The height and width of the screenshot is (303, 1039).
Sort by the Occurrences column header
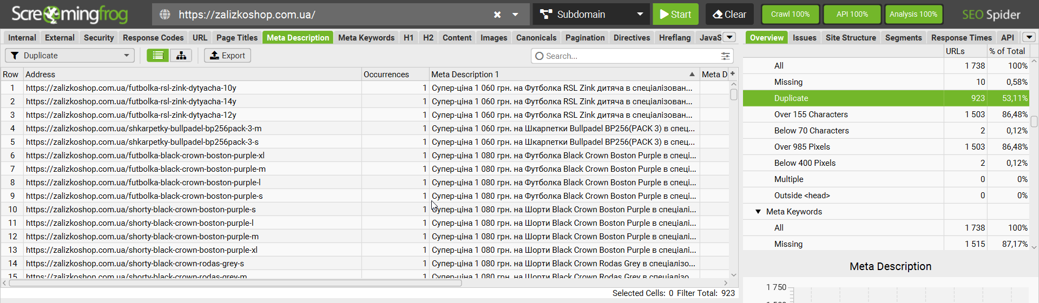pyautogui.click(x=395, y=75)
